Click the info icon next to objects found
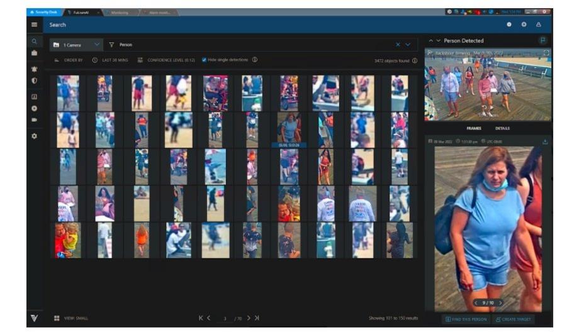 point(415,60)
